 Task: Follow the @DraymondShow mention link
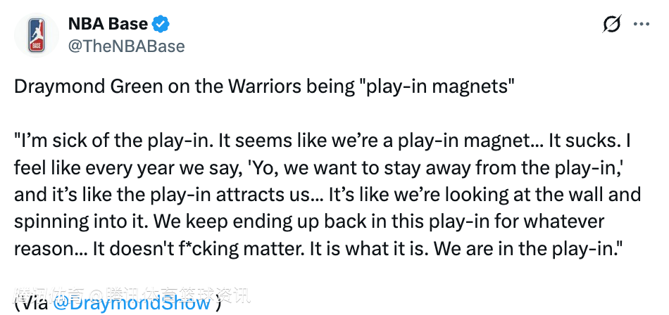132,303
